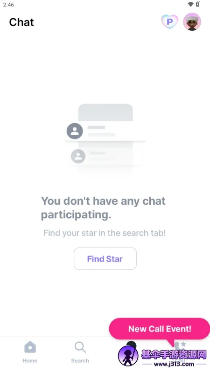Viewport: 210px width, 373px height.
Task: Tap the empty chat phone illustration
Action: pyautogui.click(x=105, y=140)
